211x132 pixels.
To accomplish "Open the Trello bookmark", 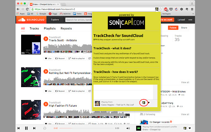I will coord(77,14).
